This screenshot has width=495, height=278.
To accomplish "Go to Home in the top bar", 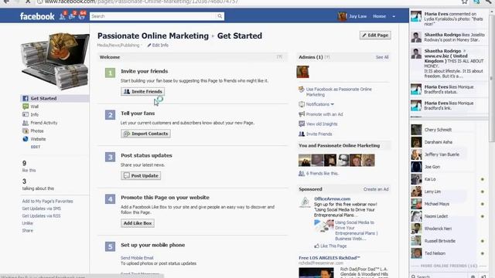I will 379,16.
